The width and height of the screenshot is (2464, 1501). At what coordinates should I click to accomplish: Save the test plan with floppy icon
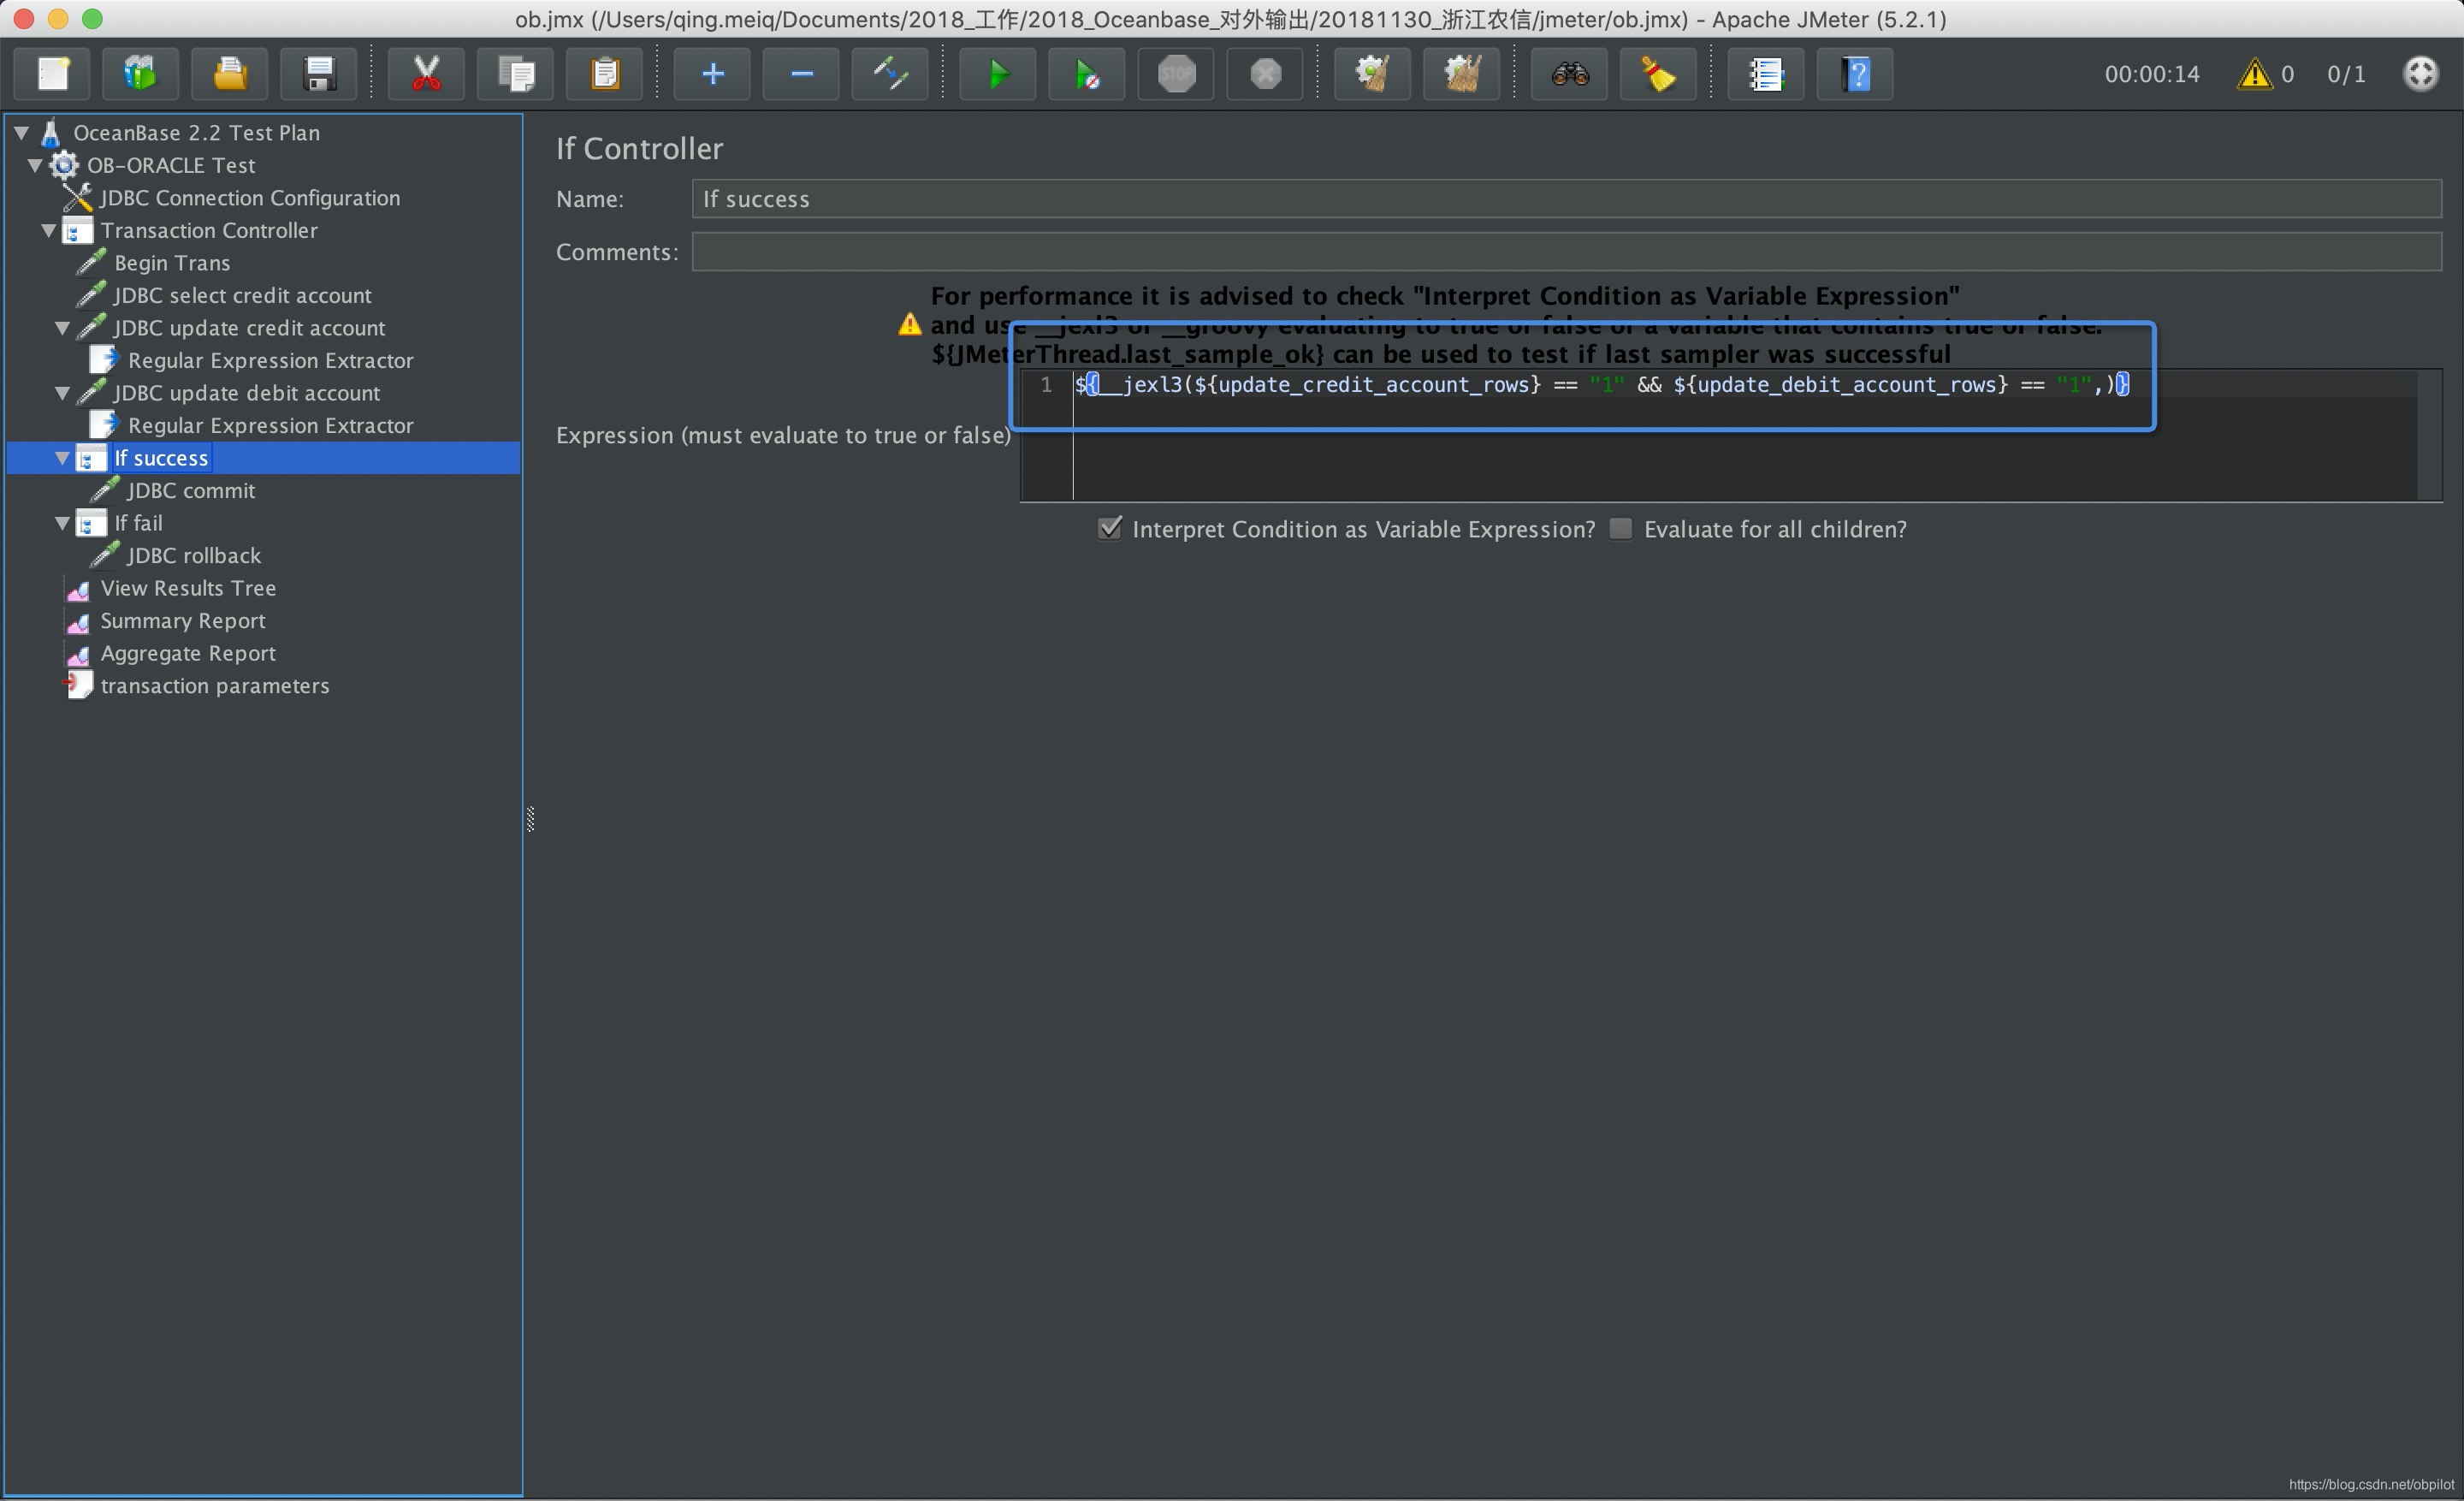coord(319,74)
